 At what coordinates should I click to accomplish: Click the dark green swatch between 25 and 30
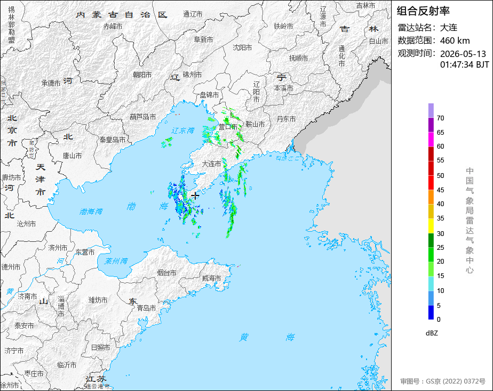coord(431,240)
